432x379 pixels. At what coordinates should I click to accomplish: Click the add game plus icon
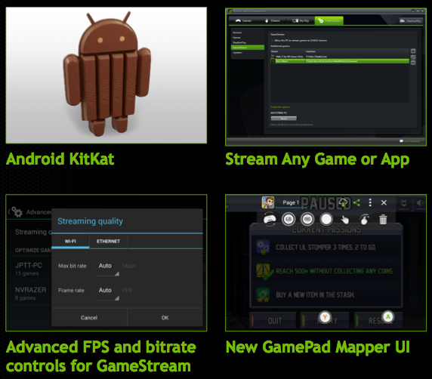[413, 51]
